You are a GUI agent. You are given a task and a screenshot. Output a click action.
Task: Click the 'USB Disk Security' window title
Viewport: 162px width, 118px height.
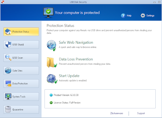[x=78, y=2]
